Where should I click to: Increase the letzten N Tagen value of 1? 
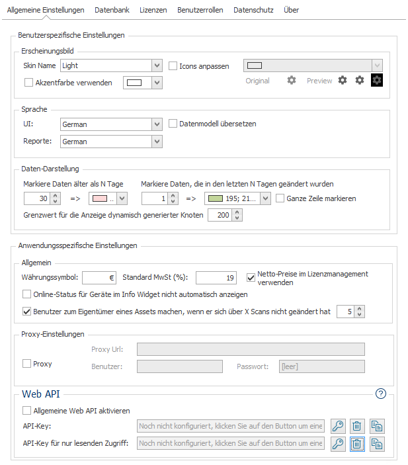pos(173,196)
